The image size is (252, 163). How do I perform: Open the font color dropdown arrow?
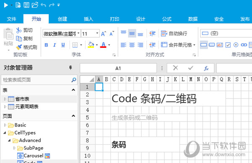pyautogui.click(x=109, y=45)
